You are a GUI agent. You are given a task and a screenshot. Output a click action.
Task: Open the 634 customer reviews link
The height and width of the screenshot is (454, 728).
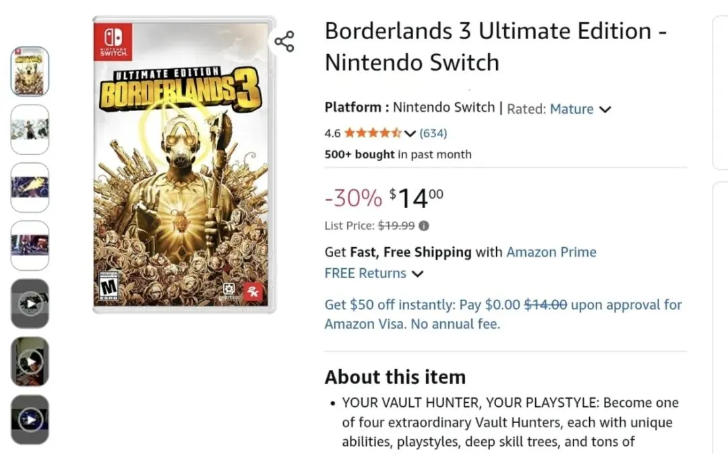pyautogui.click(x=433, y=133)
